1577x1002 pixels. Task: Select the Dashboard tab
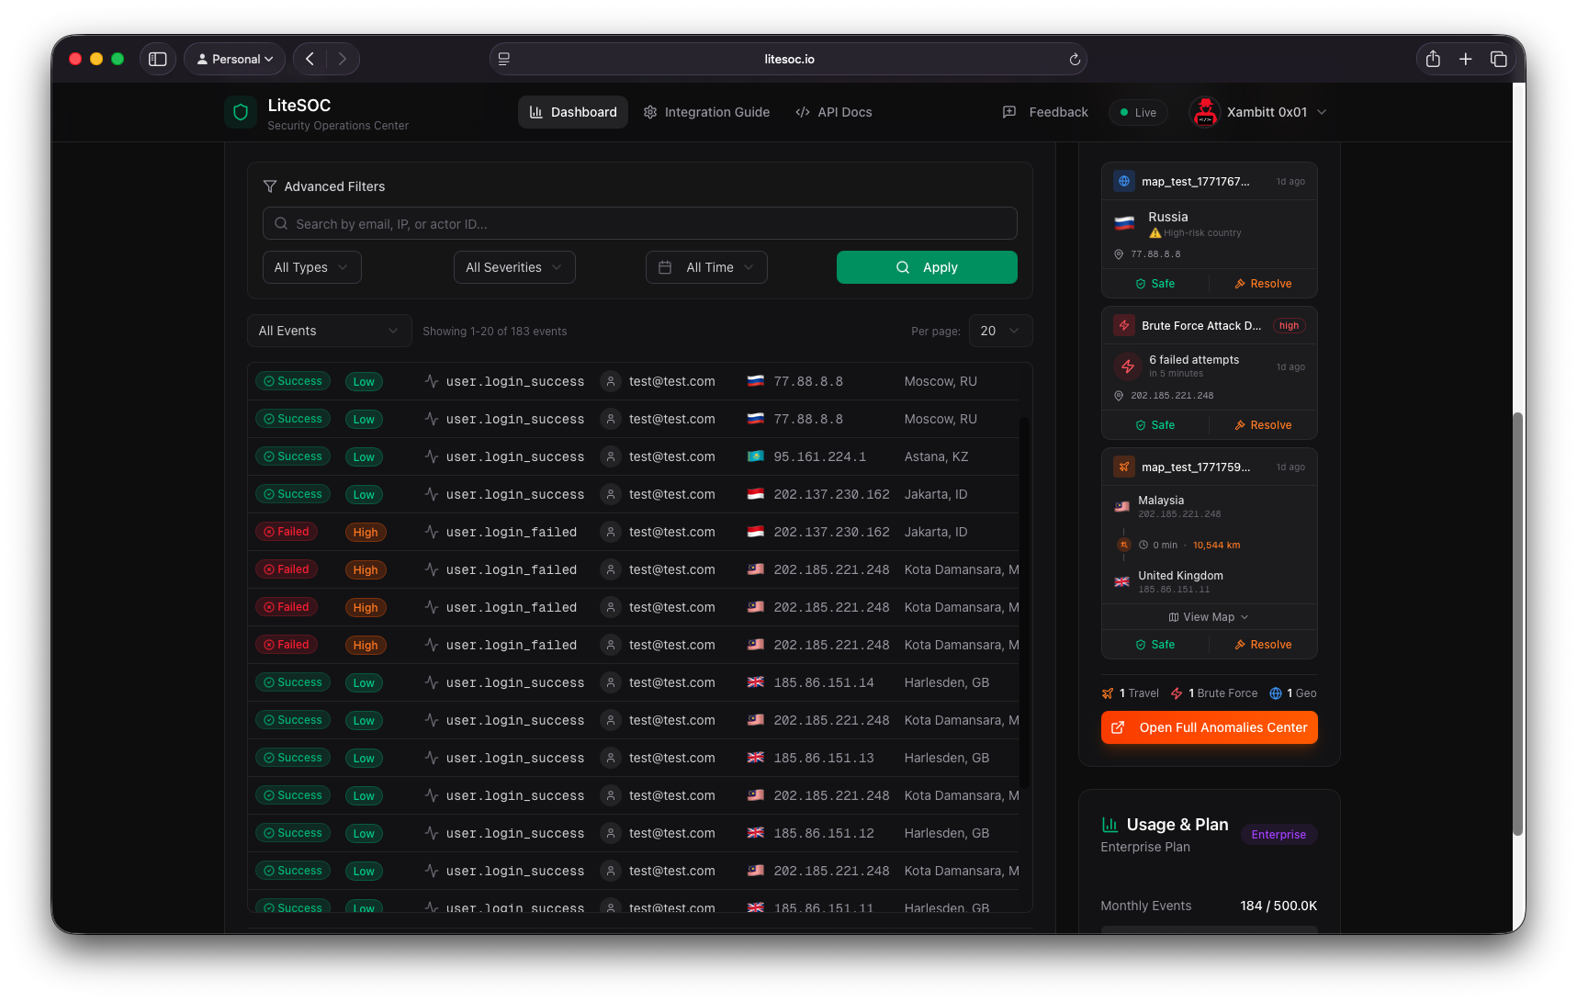coord(572,111)
